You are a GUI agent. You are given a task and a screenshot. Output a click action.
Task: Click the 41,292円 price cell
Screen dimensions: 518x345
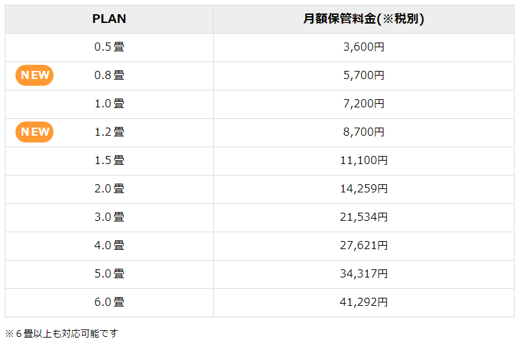click(x=363, y=302)
